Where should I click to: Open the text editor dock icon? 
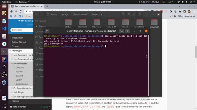pos(4,98)
